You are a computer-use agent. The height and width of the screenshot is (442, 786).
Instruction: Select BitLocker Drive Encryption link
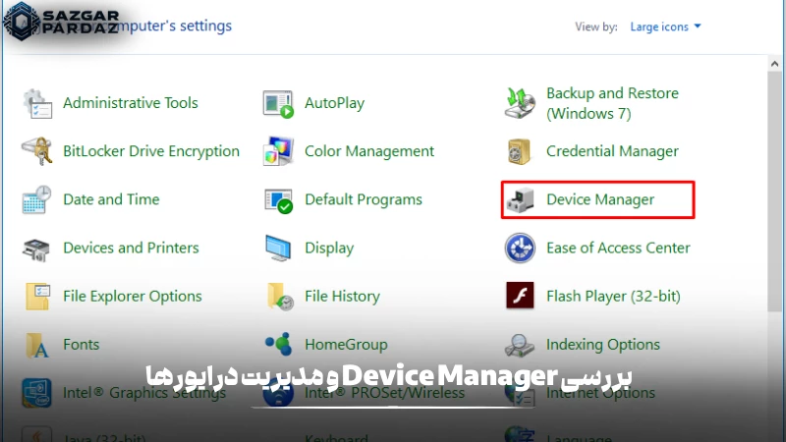[151, 151]
